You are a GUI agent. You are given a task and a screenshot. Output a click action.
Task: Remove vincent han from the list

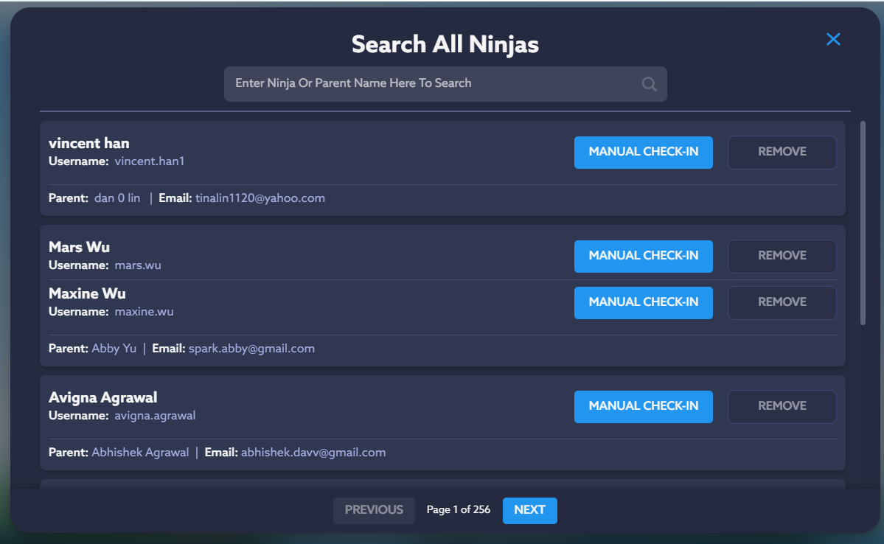(x=782, y=152)
